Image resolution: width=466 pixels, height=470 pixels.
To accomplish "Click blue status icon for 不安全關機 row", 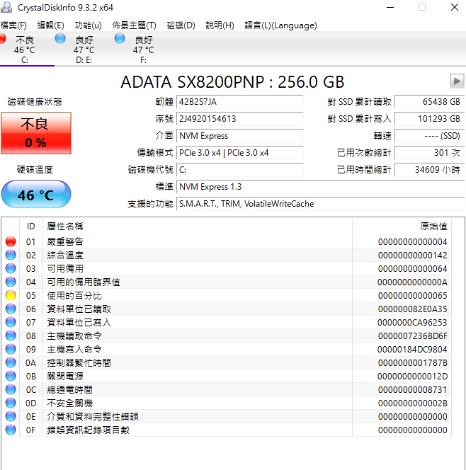I will [x=11, y=403].
